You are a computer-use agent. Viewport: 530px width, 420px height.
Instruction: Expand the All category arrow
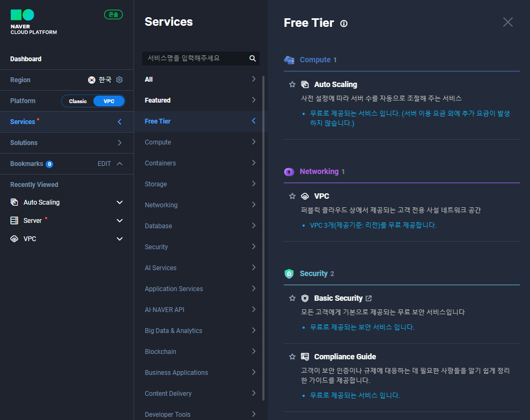(254, 79)
